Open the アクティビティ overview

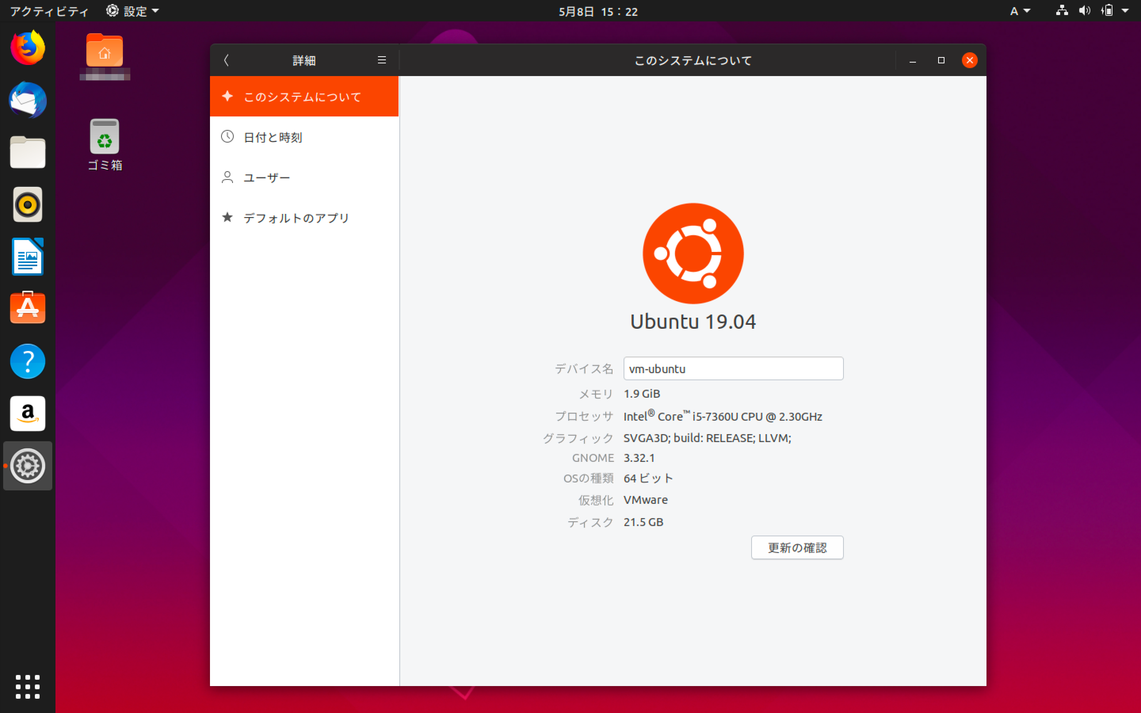coord(49,11)
